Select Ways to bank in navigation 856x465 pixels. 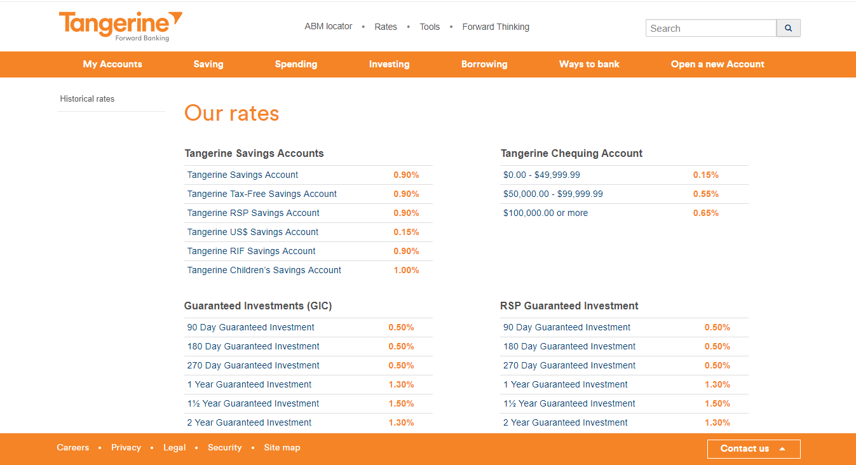[589, 64]
